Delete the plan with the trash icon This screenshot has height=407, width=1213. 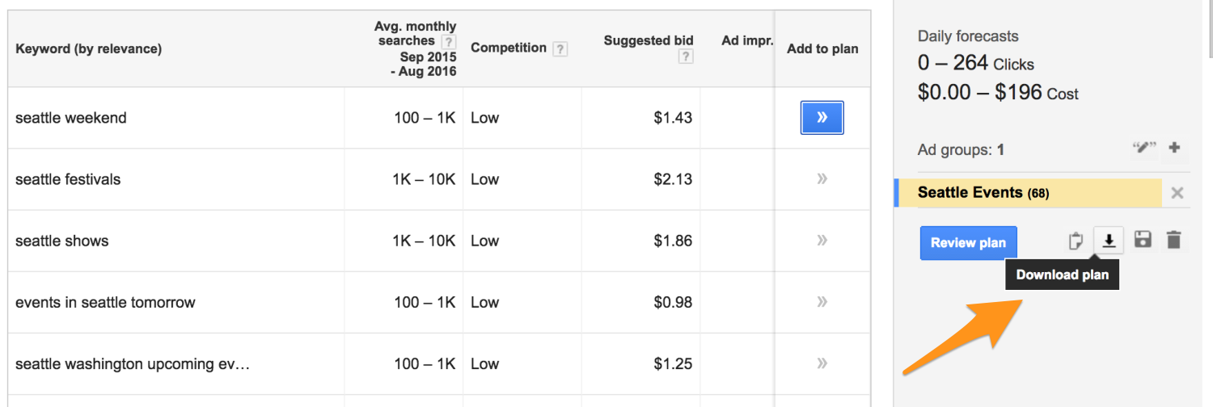[x=1174, y=240]
